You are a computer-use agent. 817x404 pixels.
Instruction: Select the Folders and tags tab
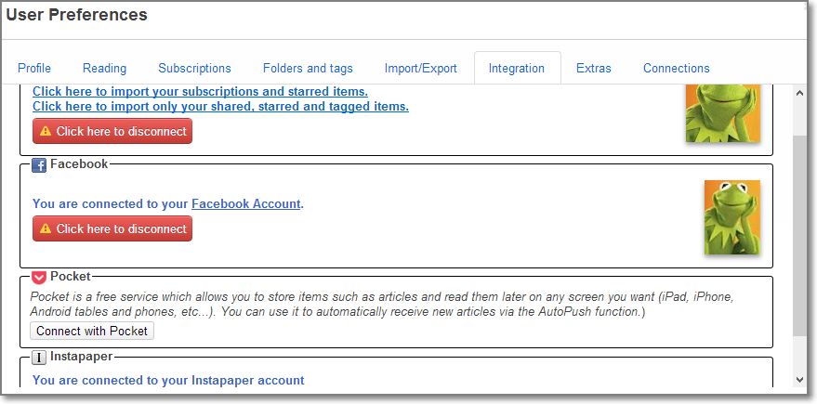coord(308,68)
